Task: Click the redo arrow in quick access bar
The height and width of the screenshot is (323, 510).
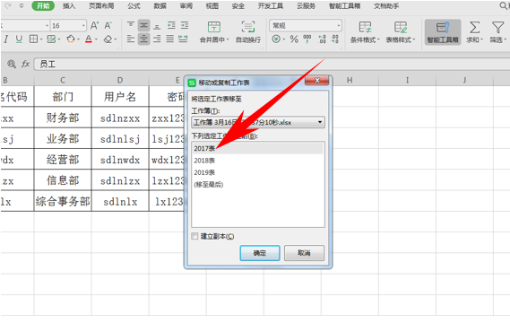Action: click(x=7, y=5)
